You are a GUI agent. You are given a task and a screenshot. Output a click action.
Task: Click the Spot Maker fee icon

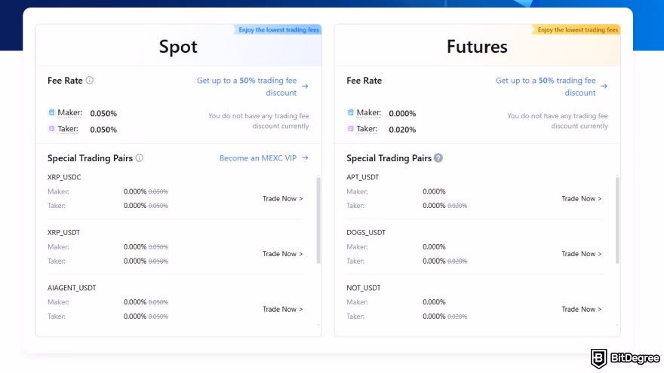51,113
